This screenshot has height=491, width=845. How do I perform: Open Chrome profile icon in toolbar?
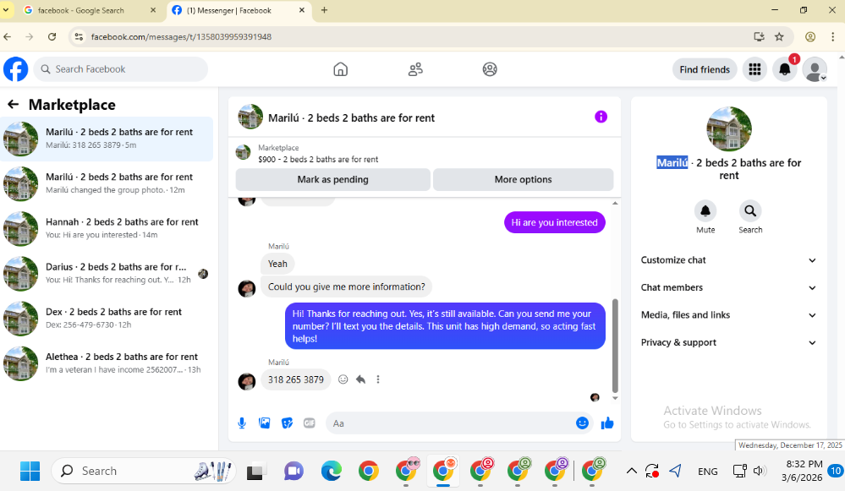pos(810,36)
